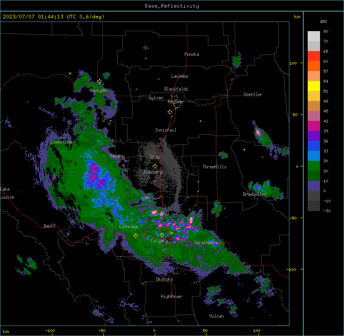344x336 pixels.
Task: Click the Airdrie label
Action: (161, 214)
